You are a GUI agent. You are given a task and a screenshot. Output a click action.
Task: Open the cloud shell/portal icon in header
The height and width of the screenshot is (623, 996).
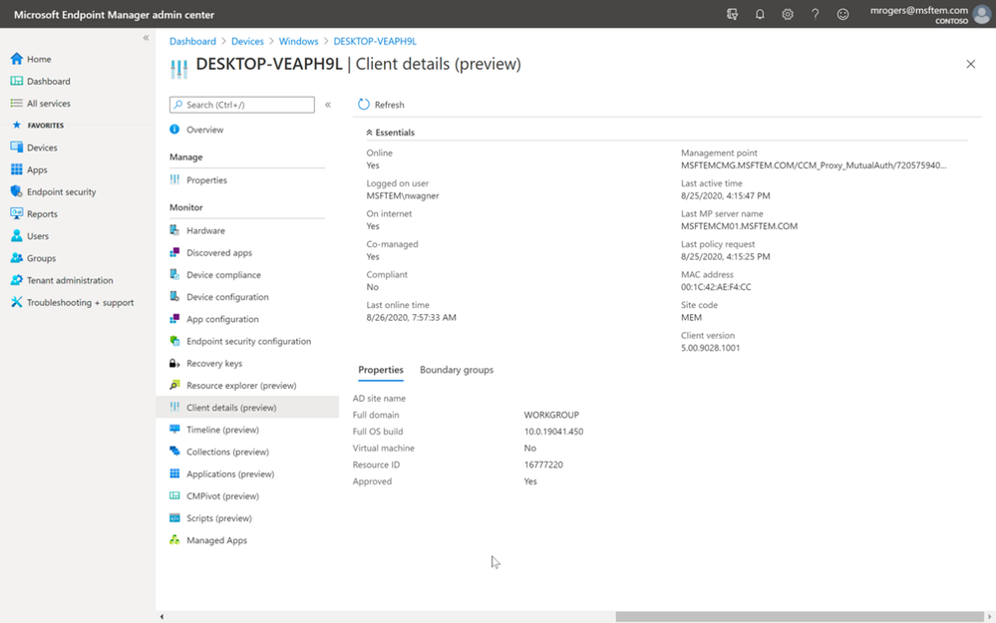pos(732,14)
